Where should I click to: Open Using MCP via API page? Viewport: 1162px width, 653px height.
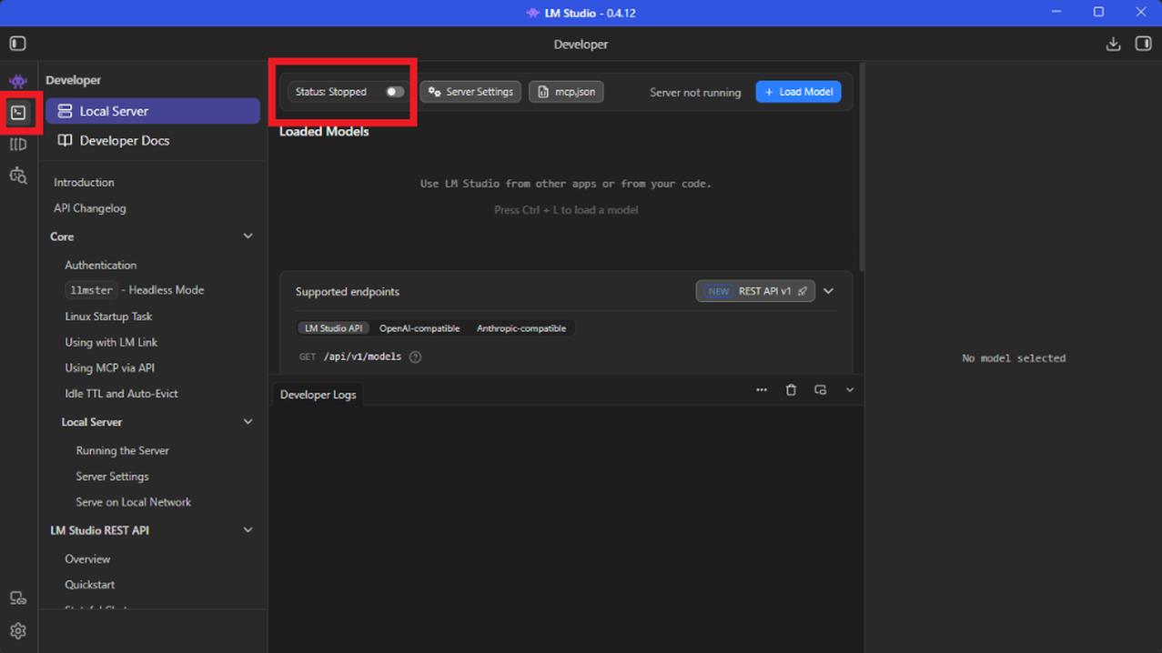(x=109, y=368)
